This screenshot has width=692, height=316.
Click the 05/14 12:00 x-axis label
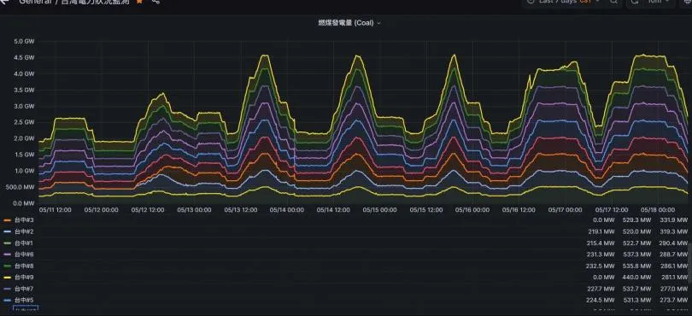pos(333,210)
